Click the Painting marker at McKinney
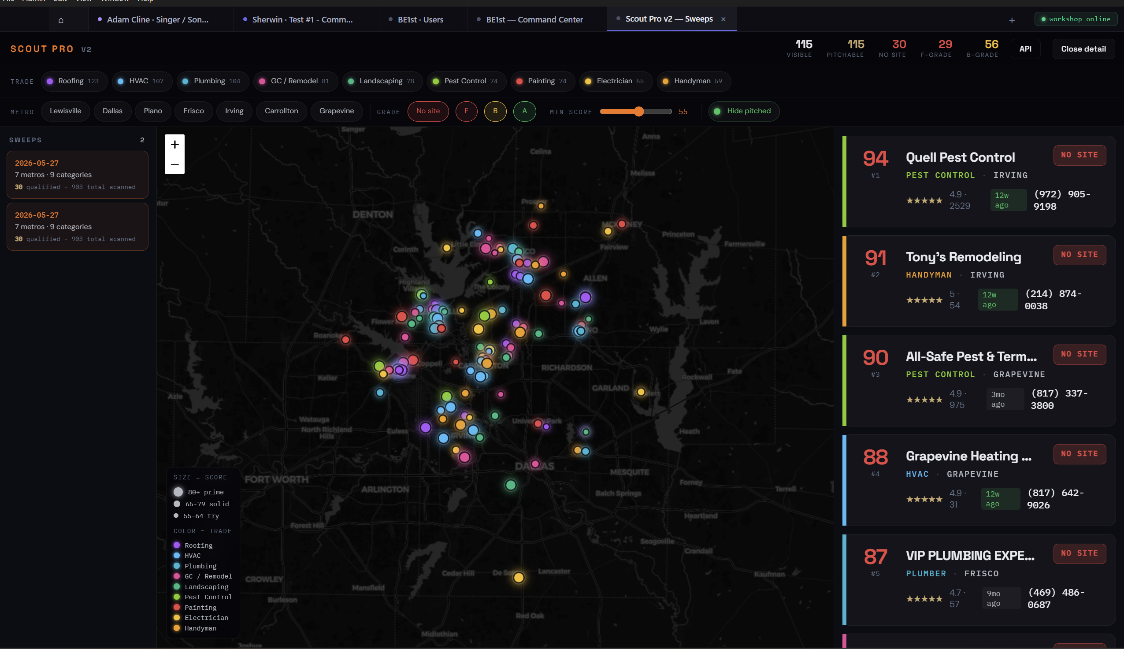Image resolution: width=1124 pixels, height=649 pixels. click(x=622, y=224)
